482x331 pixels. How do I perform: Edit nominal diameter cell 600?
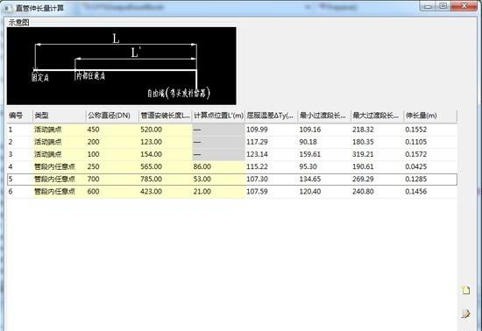(x=112, y=191)
